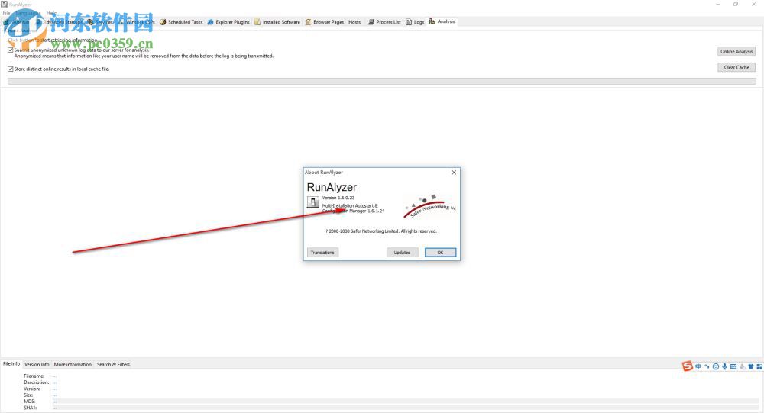Close the About RunAlyzer dialog
Screen dimensions: 764x413
coord(454,173)
